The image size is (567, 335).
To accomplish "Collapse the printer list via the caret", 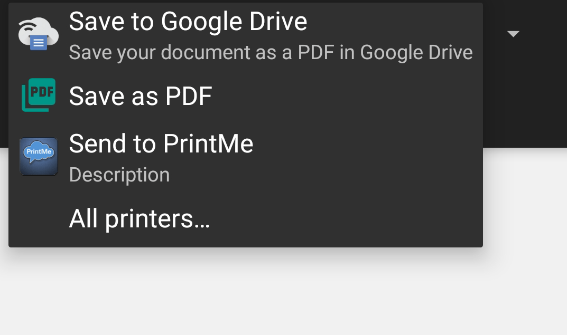I will click(513, 33).
